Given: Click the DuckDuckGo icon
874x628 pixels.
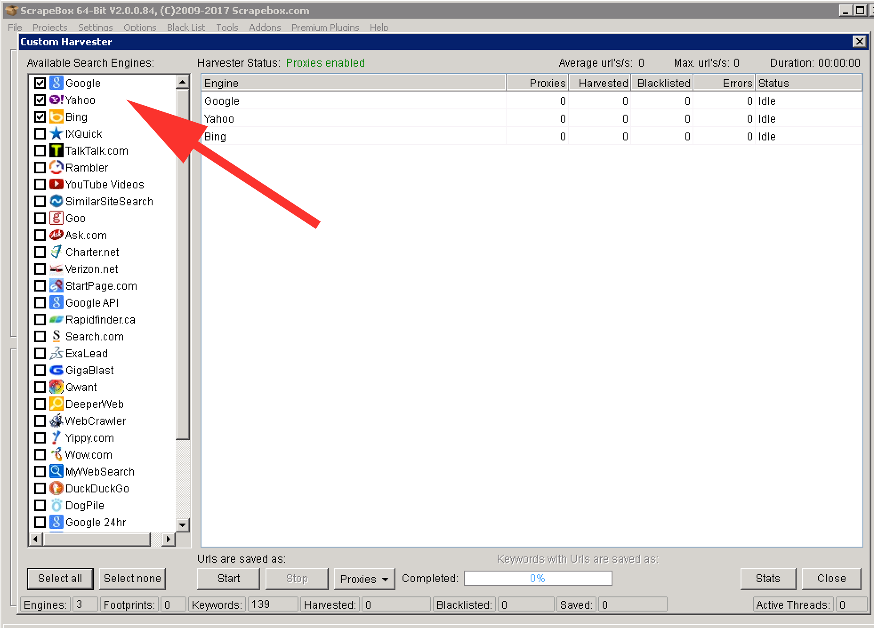Looking at the screenshot, I should (56, 488).
